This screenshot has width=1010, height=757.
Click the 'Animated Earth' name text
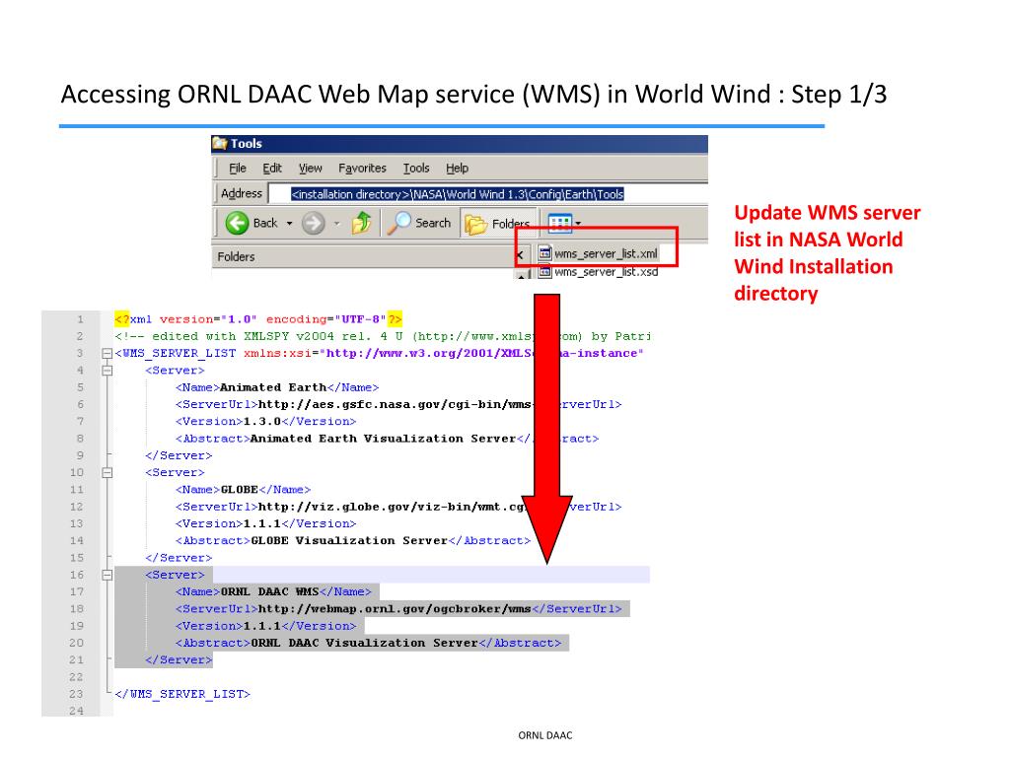click(x=273, y=387)
